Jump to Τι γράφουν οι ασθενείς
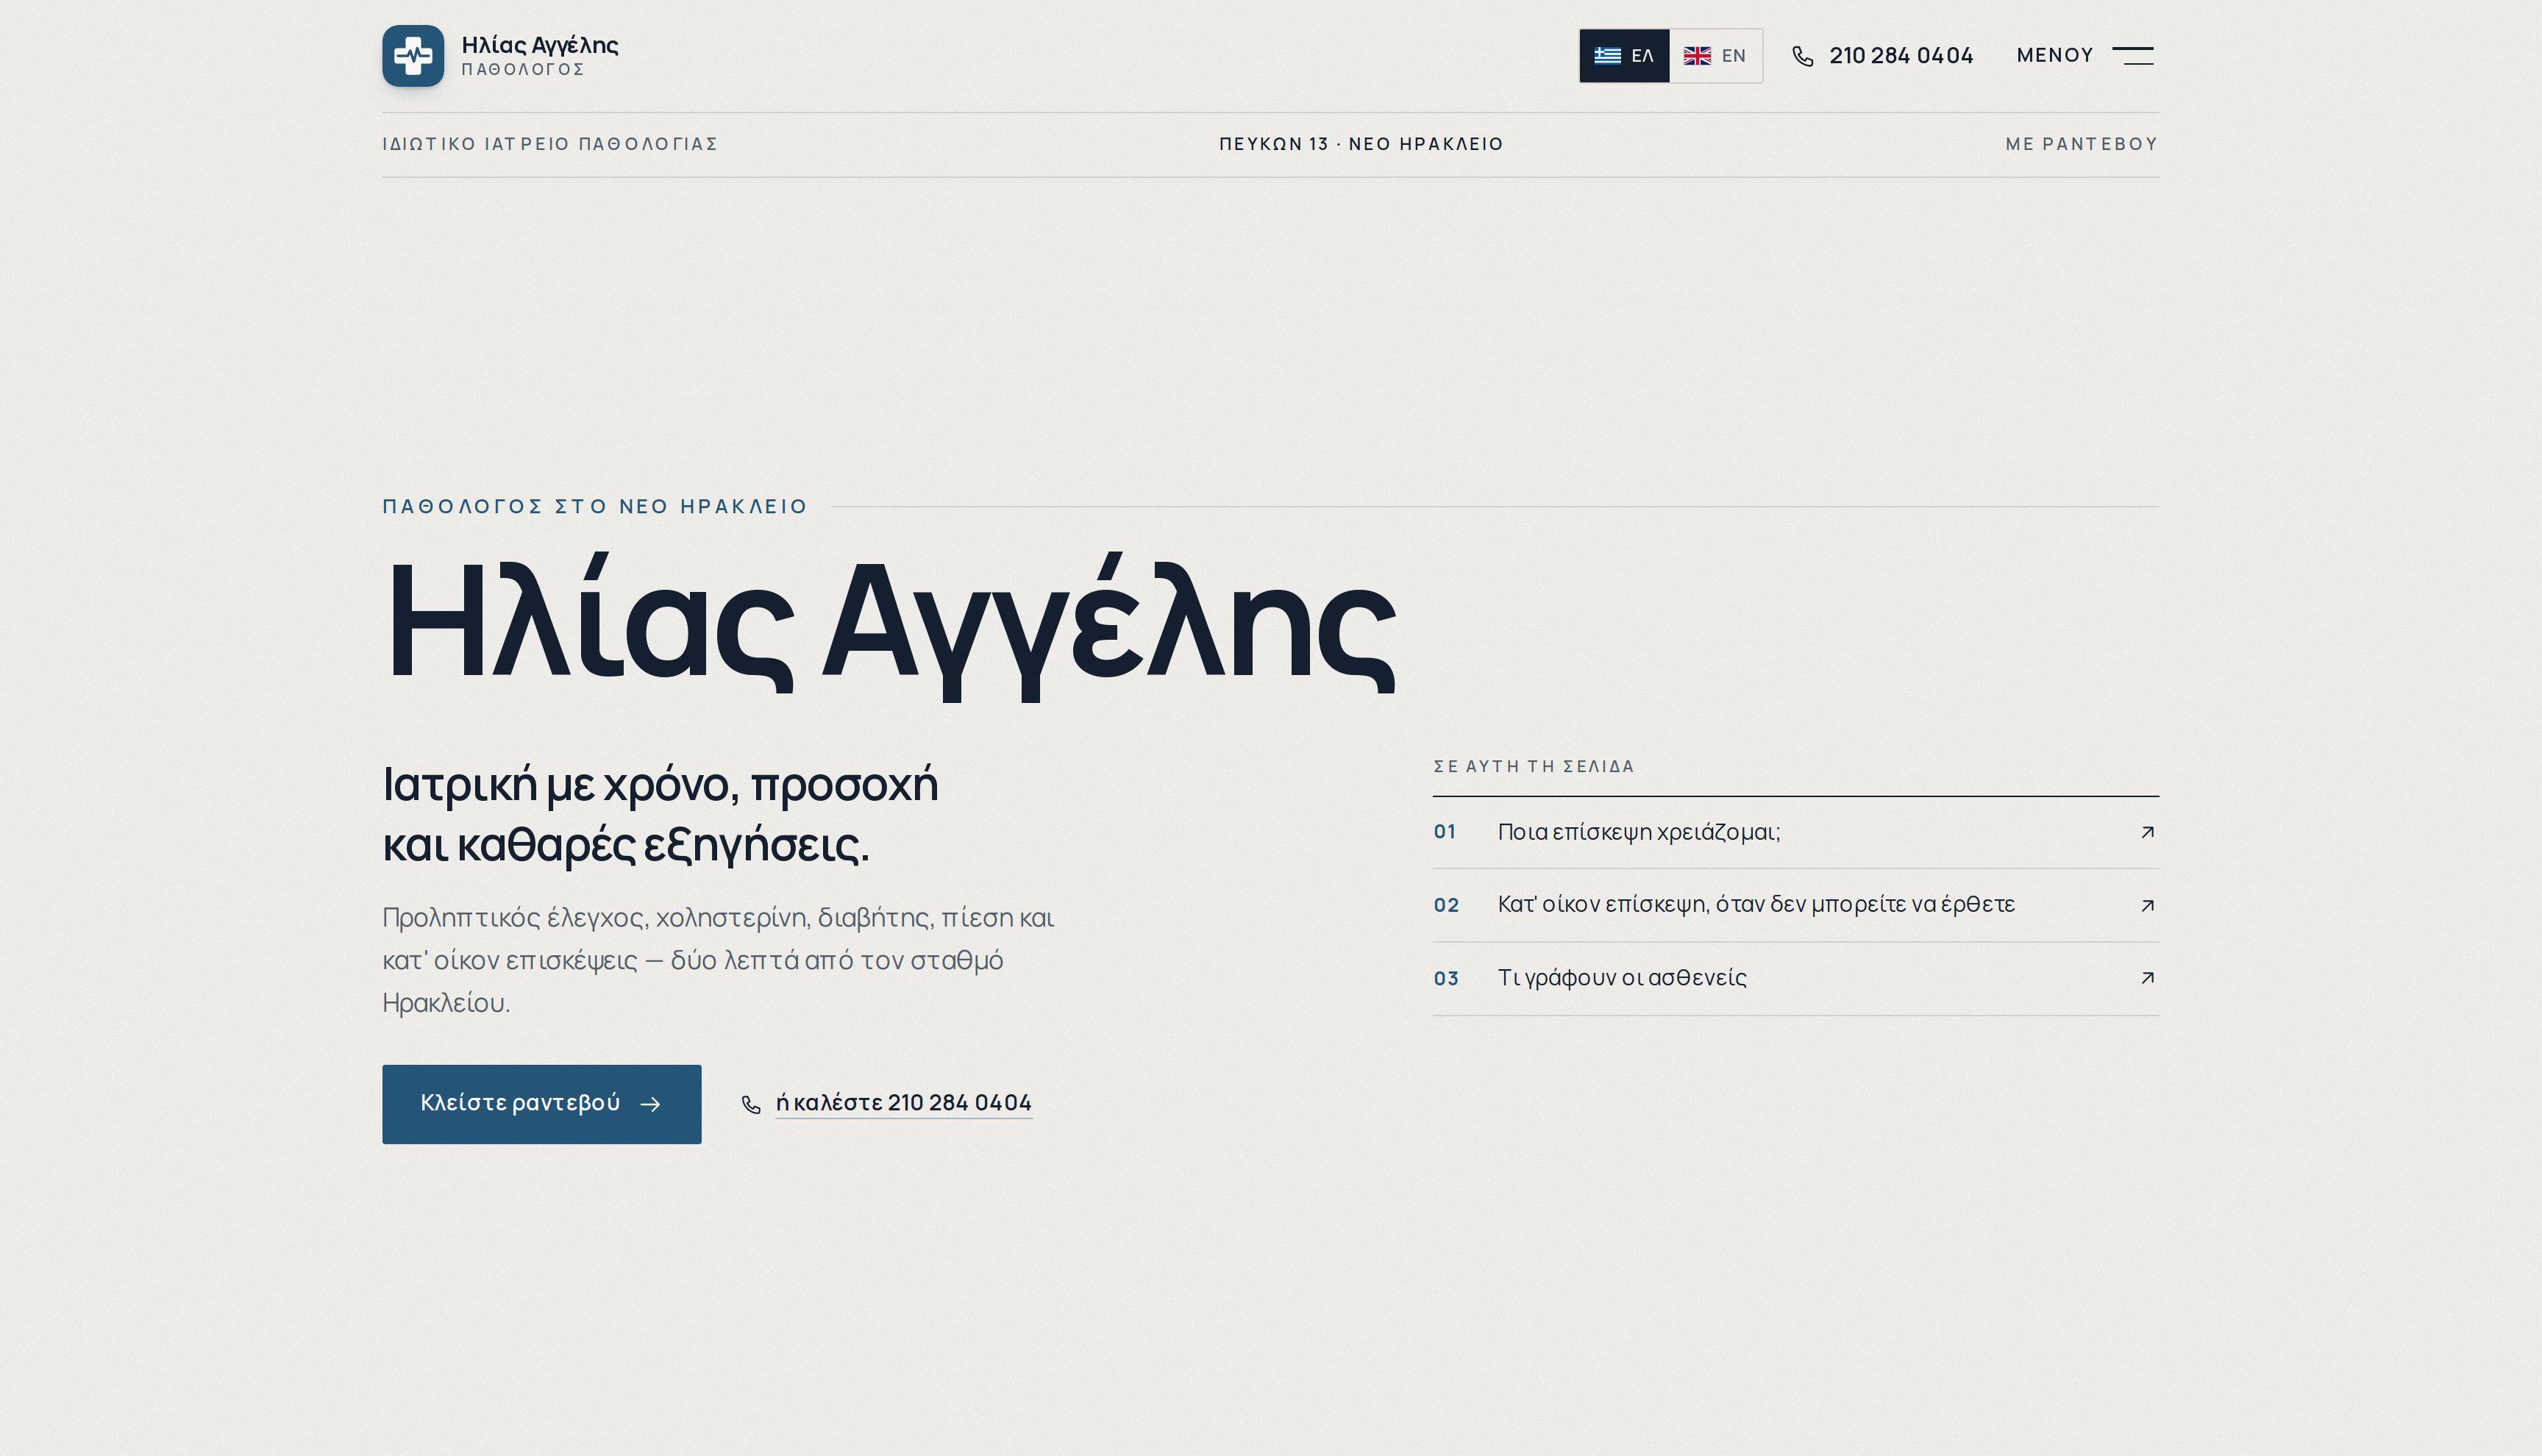The height and width of the screenshot is (1456, 2542). [x=1795, y=978]
